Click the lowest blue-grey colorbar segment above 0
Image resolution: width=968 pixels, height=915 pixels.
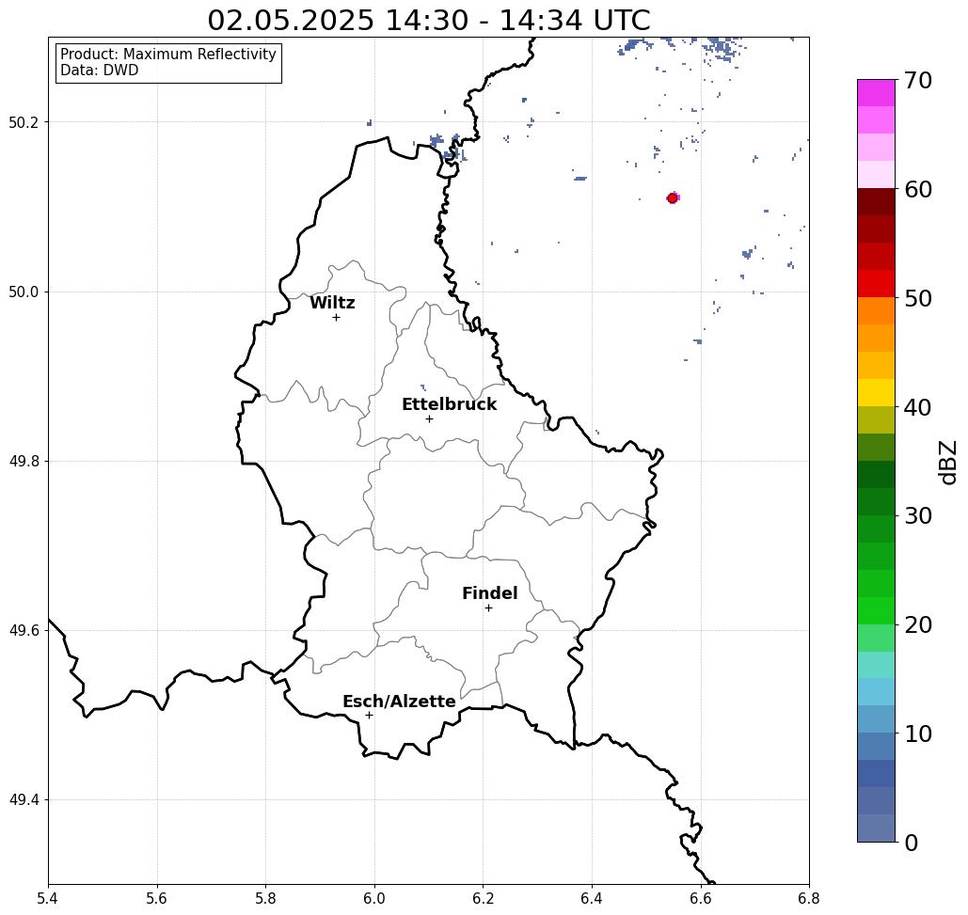click(x=876, y=828)
